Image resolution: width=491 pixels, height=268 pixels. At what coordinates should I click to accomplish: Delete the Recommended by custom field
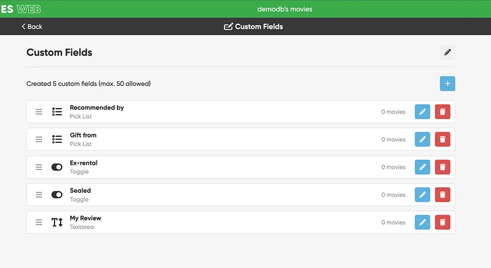pyautogui.click(x=442, y=112)
